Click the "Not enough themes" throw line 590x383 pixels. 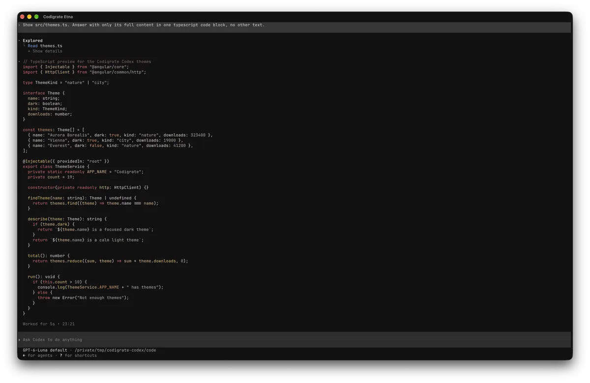tap(83, 298)
